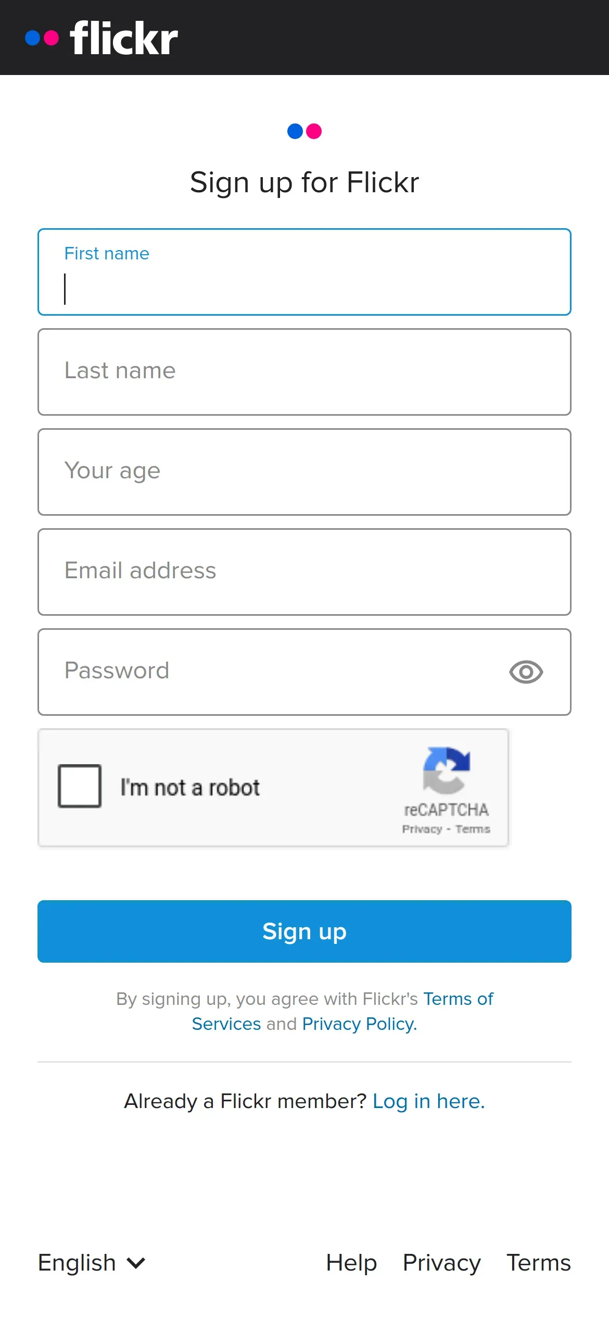The height and width of the screenshot is (1319, 609).
Task: Focus the First name field
Action: (304, 281)
